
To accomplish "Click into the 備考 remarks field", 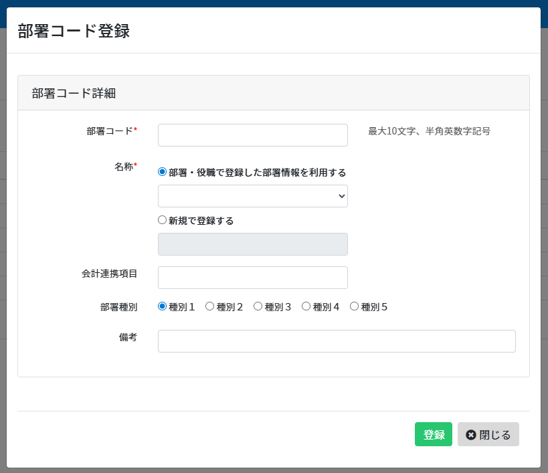I will click(337, 341).
